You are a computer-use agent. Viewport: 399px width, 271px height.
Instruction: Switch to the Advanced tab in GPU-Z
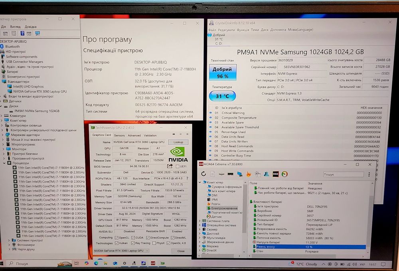tap(134, 135)
